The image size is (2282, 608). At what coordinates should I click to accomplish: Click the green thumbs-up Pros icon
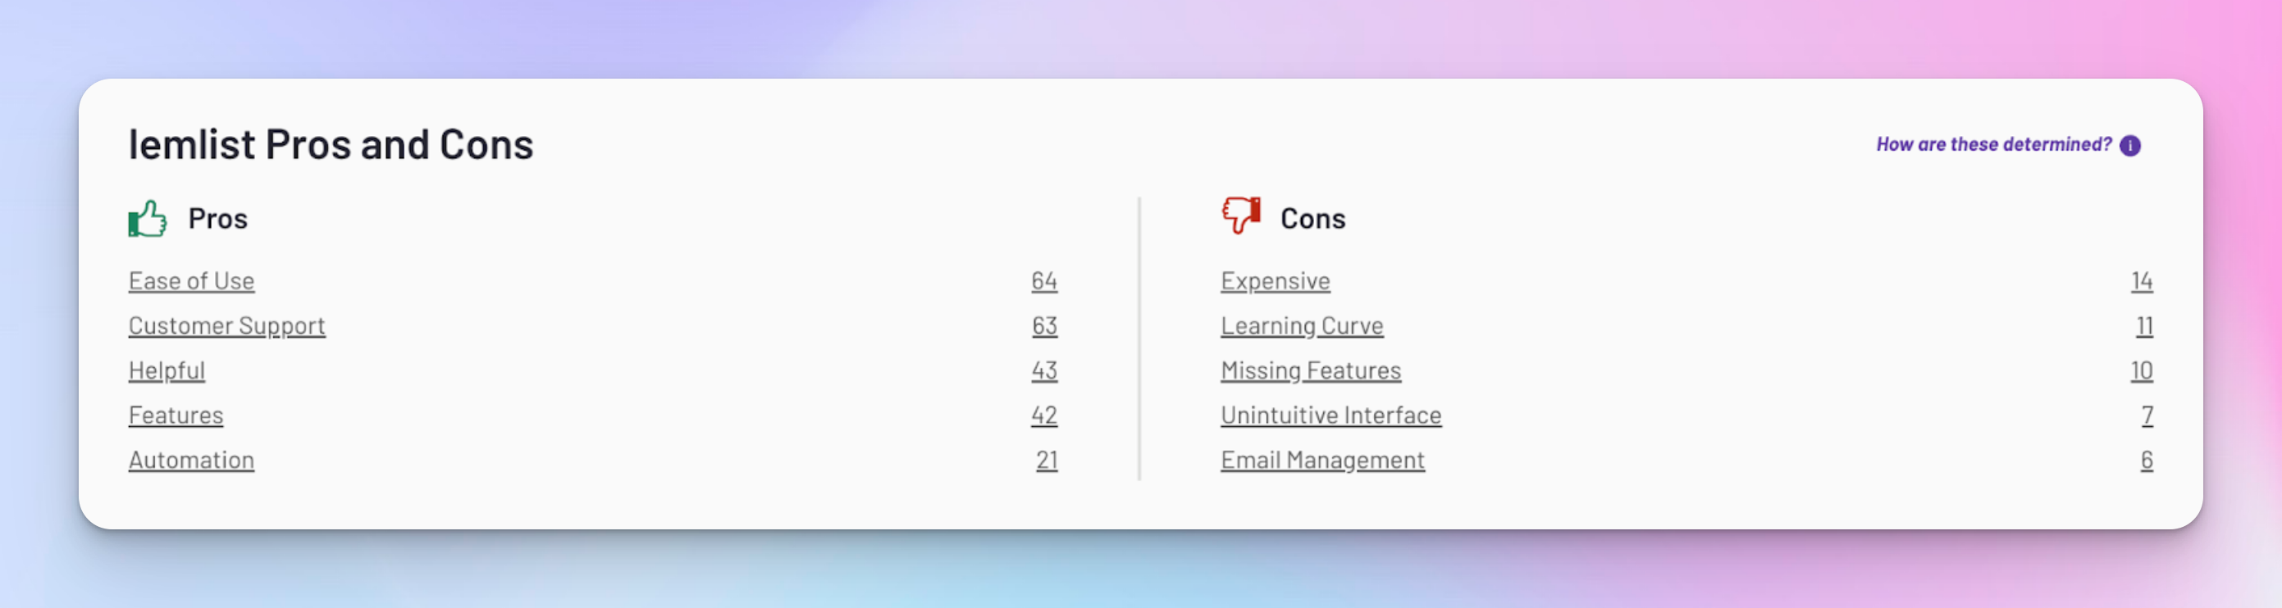[x=147, y=219]
